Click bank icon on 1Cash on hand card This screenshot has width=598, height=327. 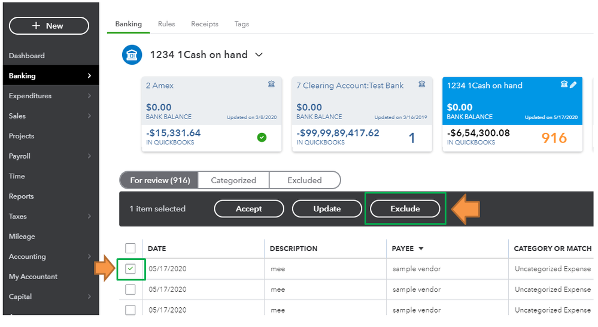[564, 84]
